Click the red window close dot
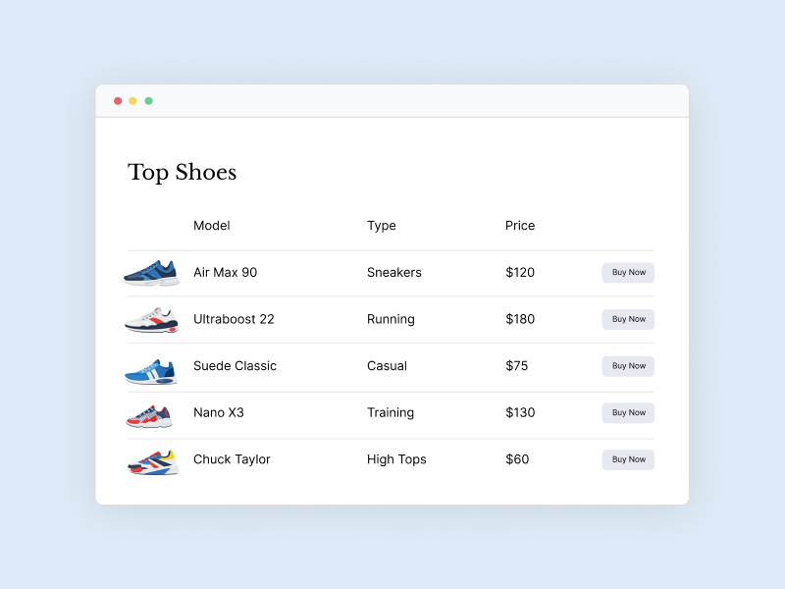The image size is (785, 589). pos(118,101)
